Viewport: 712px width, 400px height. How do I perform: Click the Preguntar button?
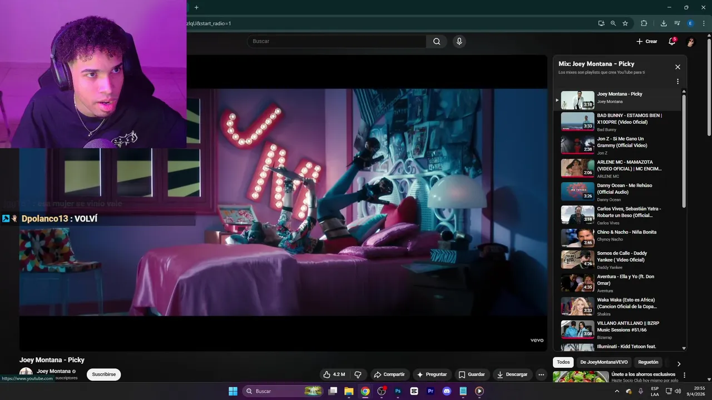432,374
